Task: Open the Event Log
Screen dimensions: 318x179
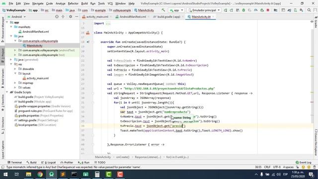Action: pyautogui.click(x=304, y=163)
